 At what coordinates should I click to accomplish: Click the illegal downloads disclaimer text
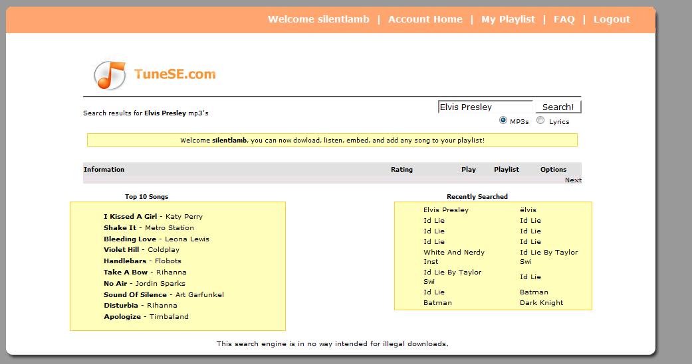point(332,343)
